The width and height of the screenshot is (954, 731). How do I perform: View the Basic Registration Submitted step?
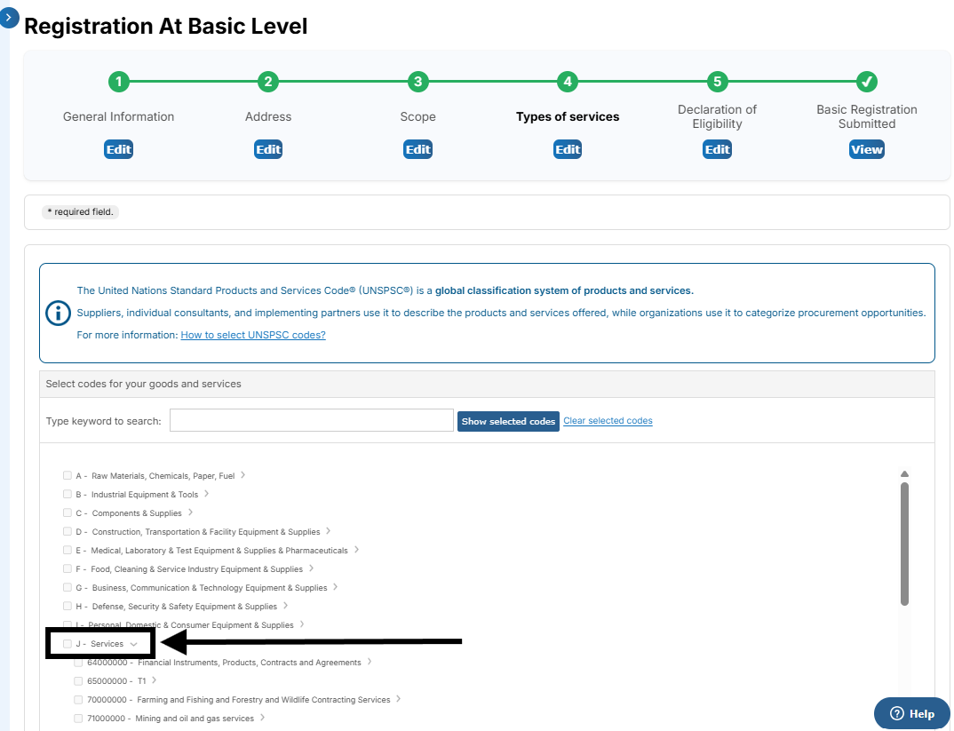pos(866,149)
